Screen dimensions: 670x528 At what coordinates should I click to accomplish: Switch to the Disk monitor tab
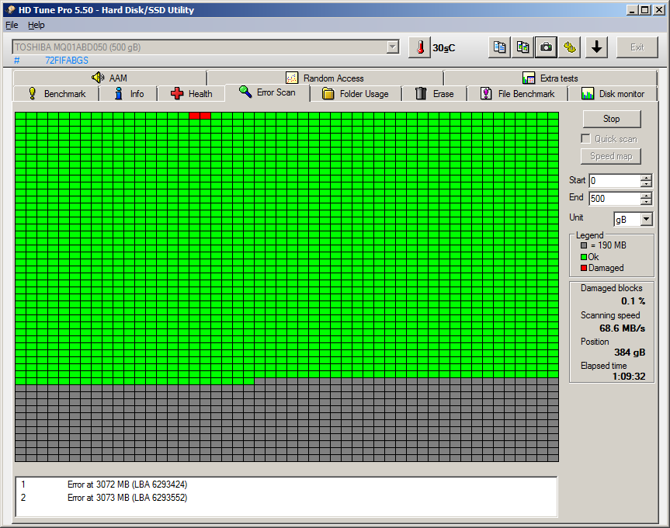613,93
